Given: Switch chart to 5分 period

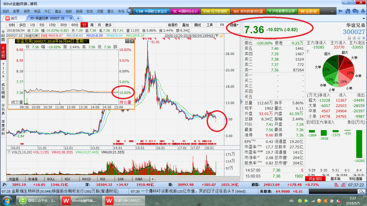Looking at the screenshot, I should 42,25.
